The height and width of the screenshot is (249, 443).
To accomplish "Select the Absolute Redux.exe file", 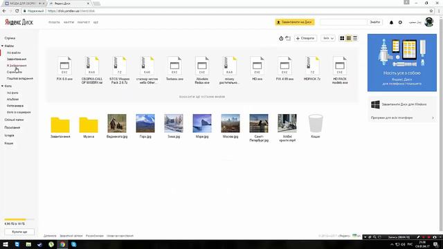I will pyautogui.click(x=202, y=66).
